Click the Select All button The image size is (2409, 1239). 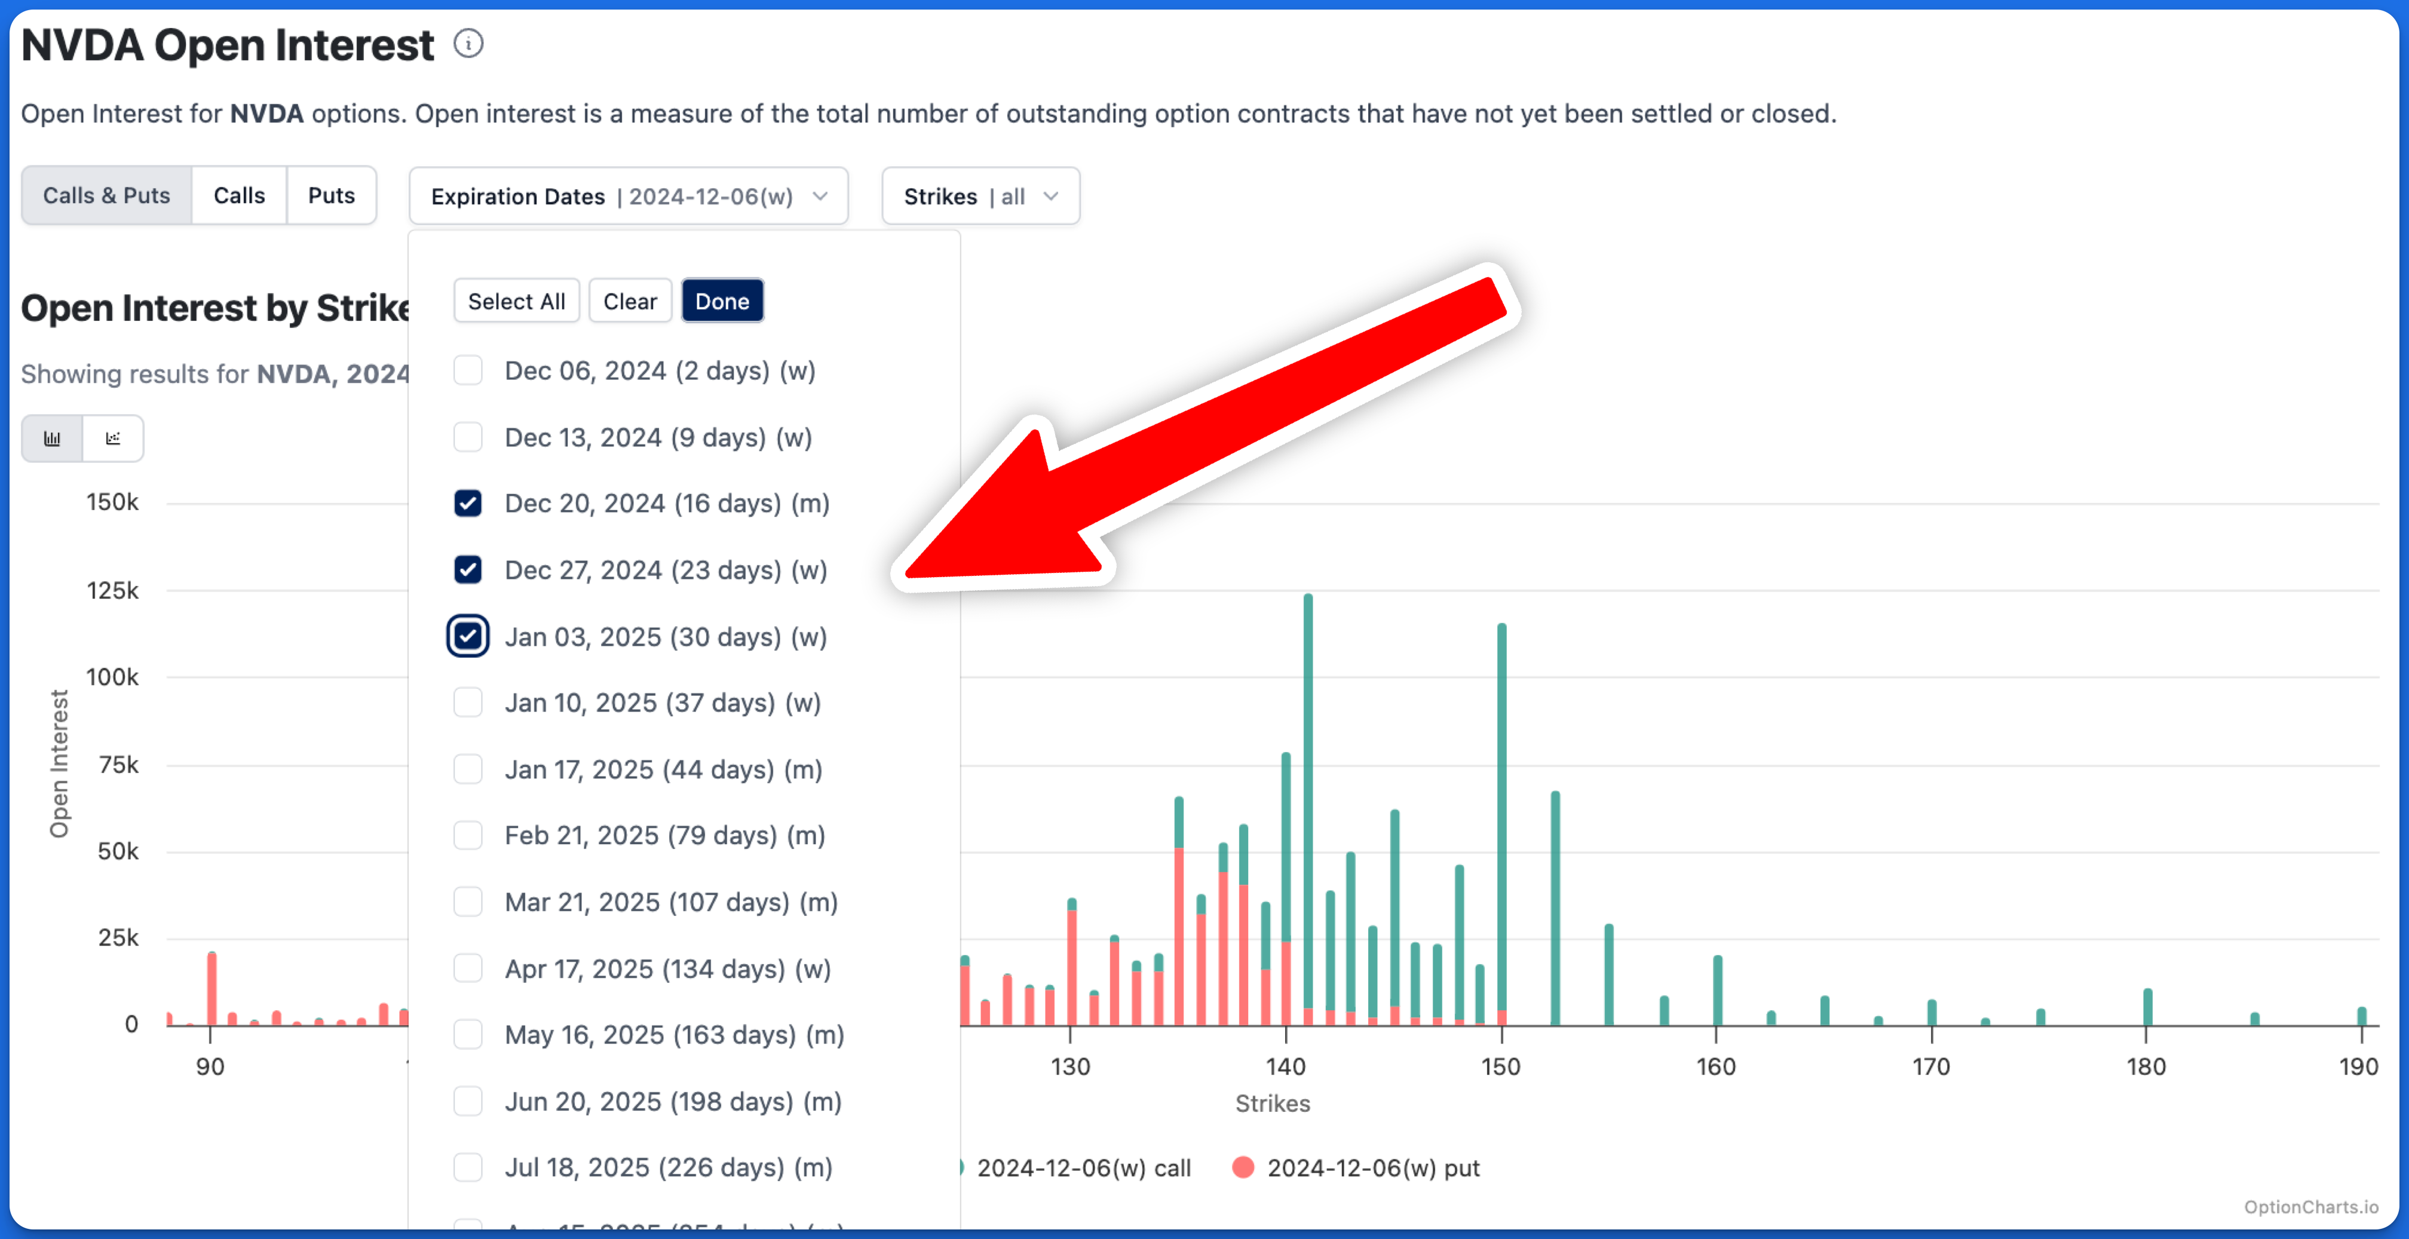coord(516,301)
